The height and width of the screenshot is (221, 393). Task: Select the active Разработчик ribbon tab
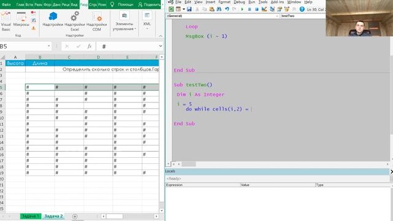tap(84, 4)
